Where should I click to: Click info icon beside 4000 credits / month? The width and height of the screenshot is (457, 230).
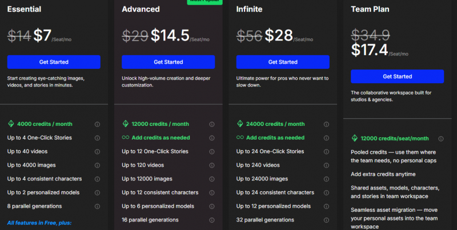pos(97,124)
